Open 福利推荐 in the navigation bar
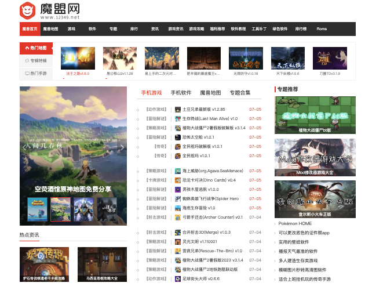Image resolution: width=376 pixels, height=290 pixels. (217, 29)
